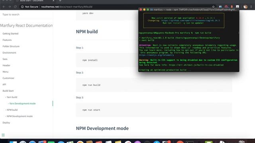Select Yarn Development mode entry
255x143 pixels.
pyautogui.click(x=22, y=103)
